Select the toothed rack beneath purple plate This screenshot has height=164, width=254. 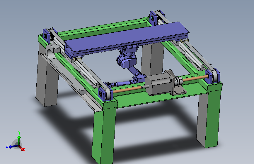[x=129, y=47]
